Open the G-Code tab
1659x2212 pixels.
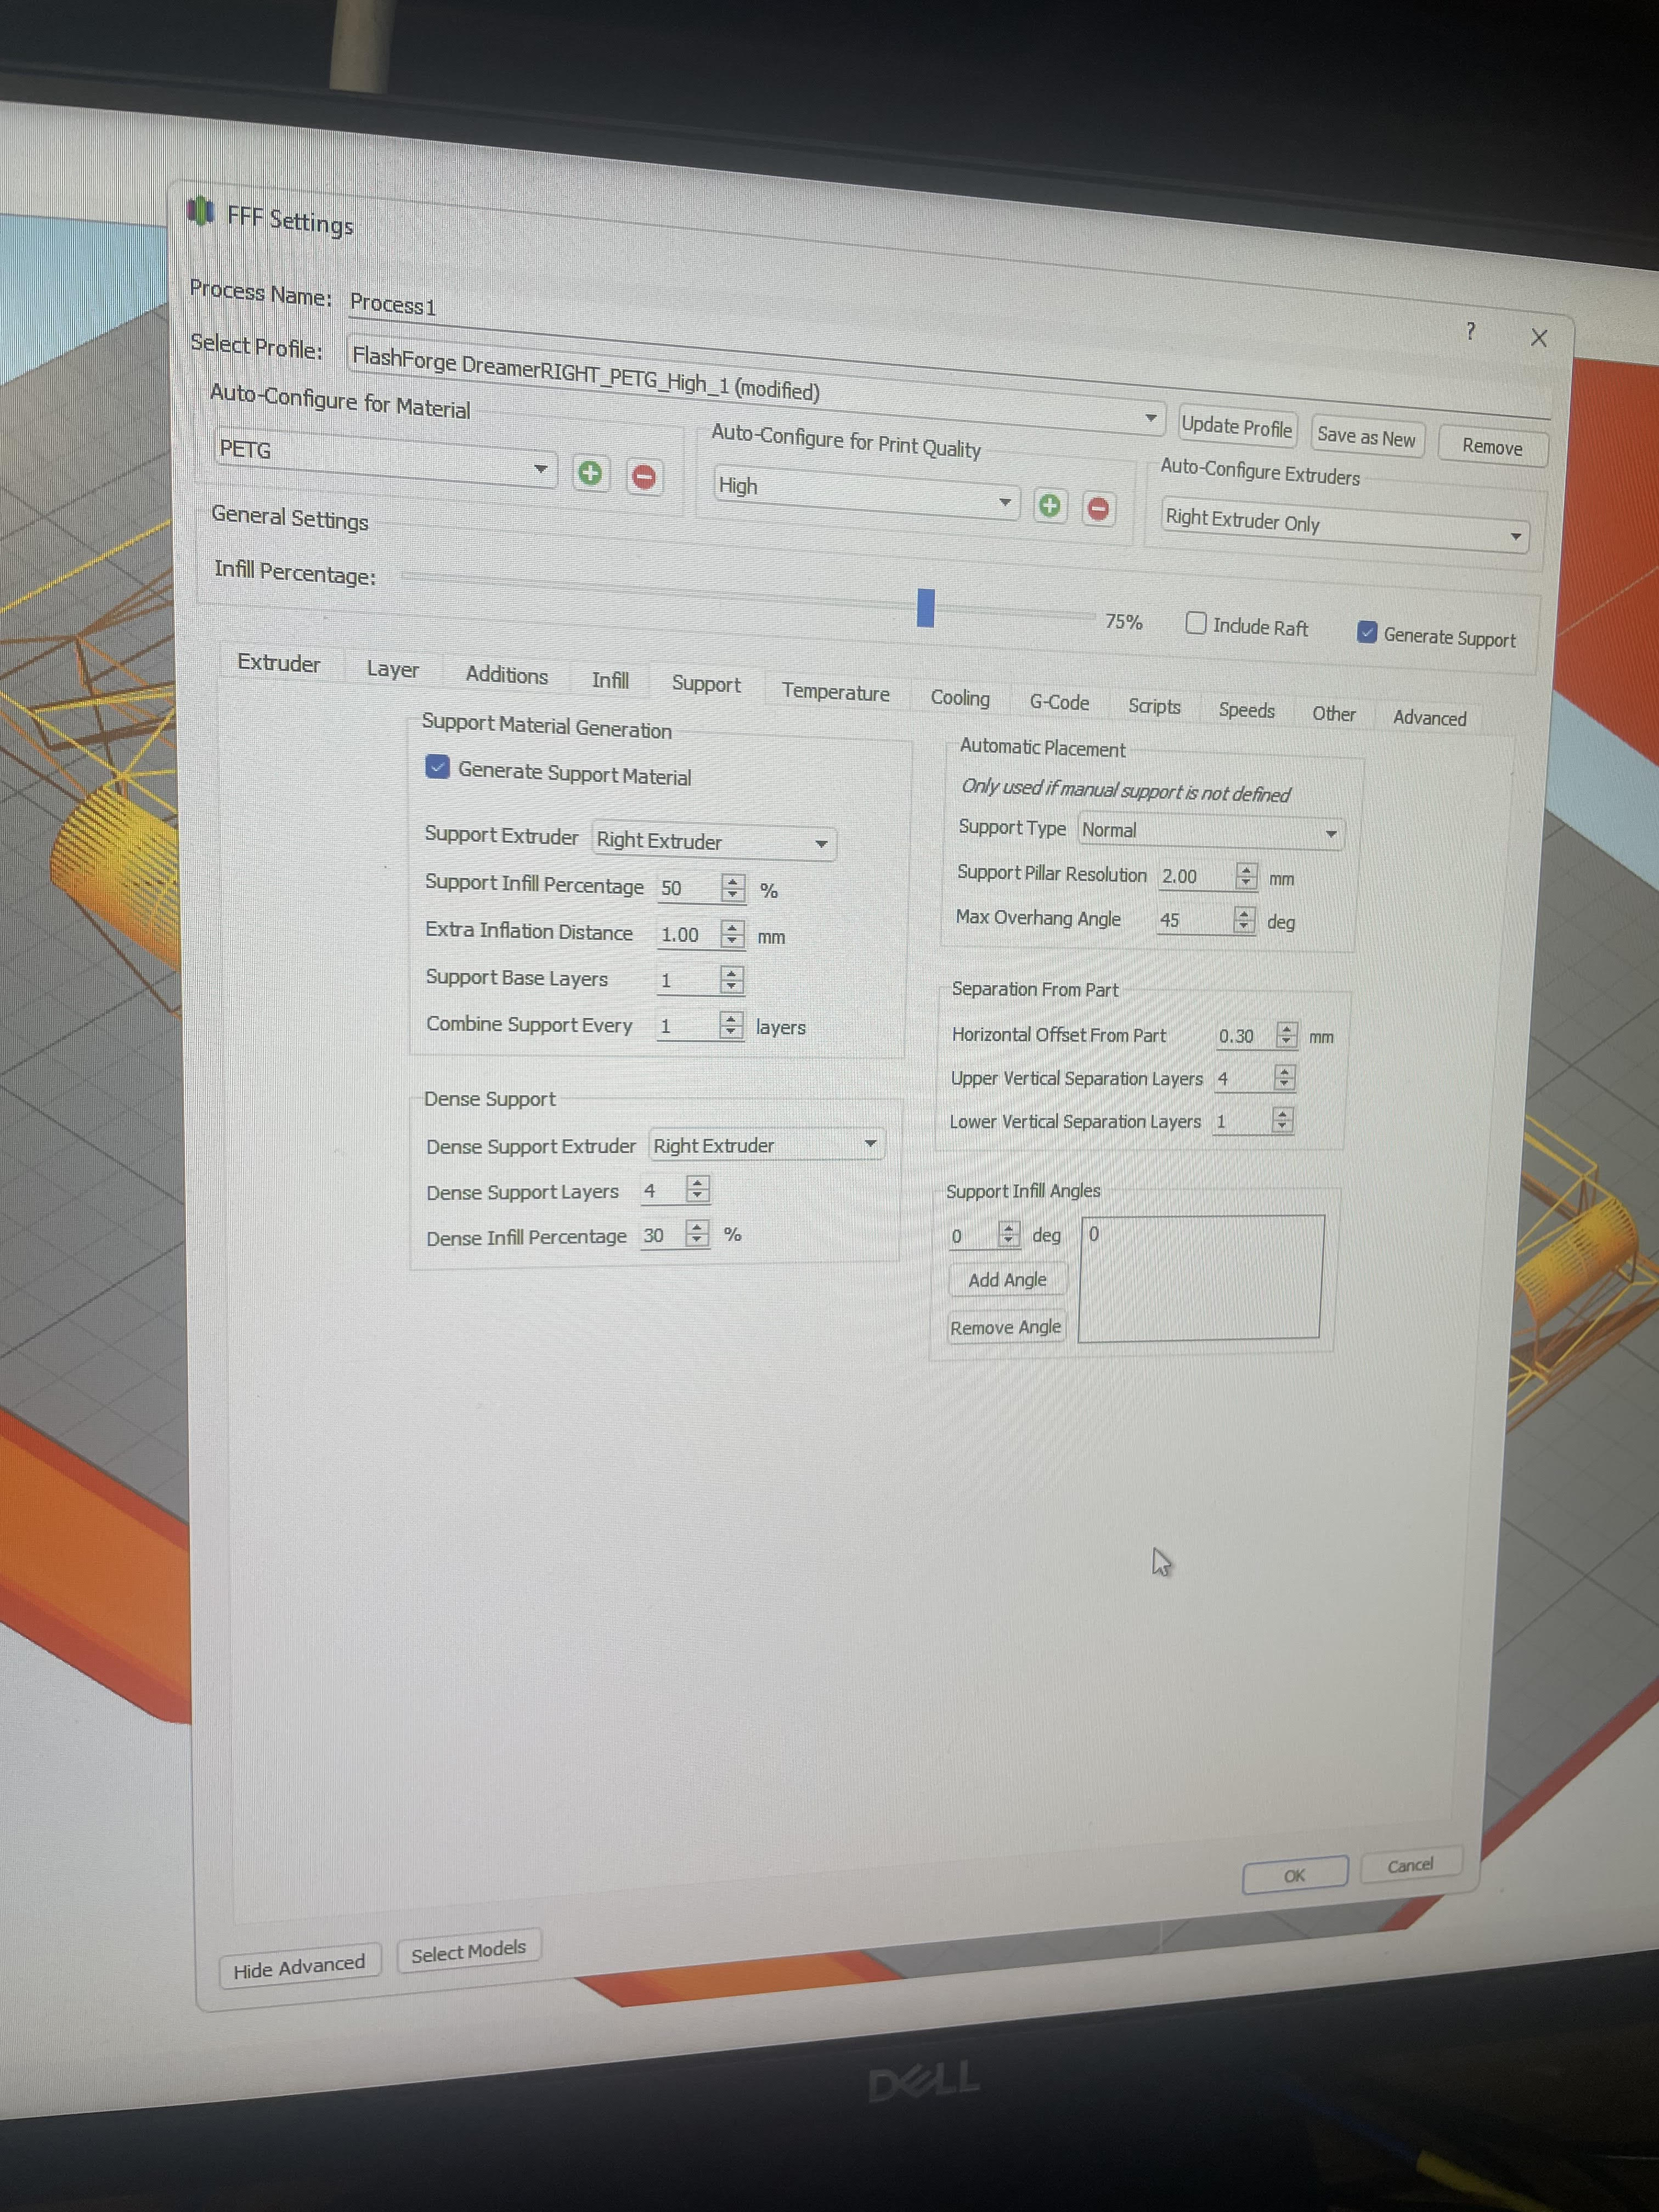pyautogui.click(x=1059, y=703)
